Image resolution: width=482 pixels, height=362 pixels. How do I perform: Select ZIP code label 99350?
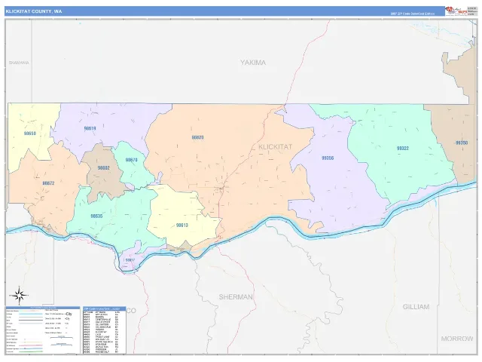[462, 143]
